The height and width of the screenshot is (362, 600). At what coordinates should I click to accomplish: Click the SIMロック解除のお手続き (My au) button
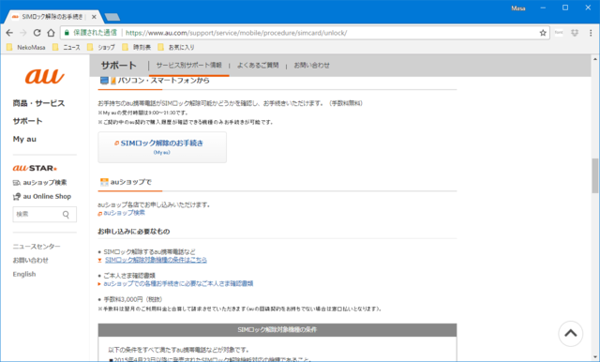[x=162, y=147]
